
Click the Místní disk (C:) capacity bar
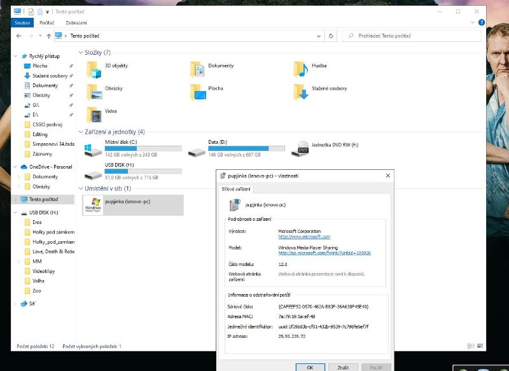pyautogui.click(x=143, y=149)
